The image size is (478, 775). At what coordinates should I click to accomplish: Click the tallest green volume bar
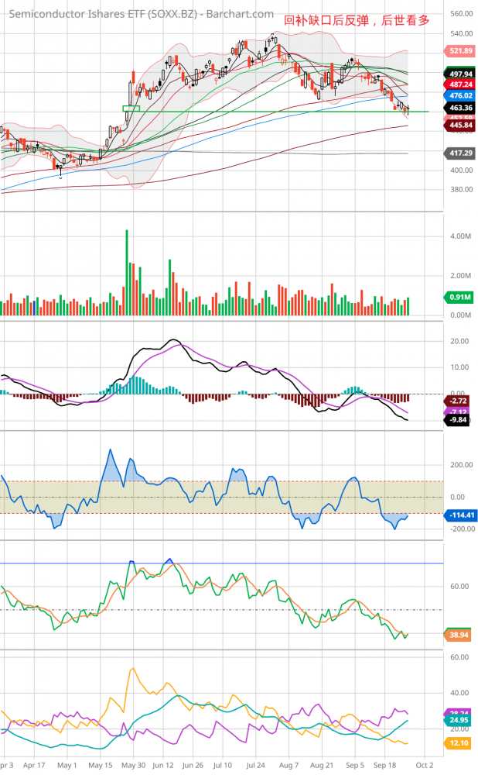pyautogui.click(x=126, y=272)
